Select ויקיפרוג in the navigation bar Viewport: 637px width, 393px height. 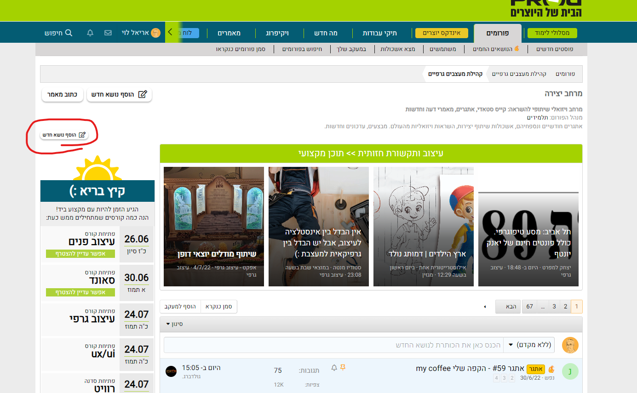click(277, 33)
